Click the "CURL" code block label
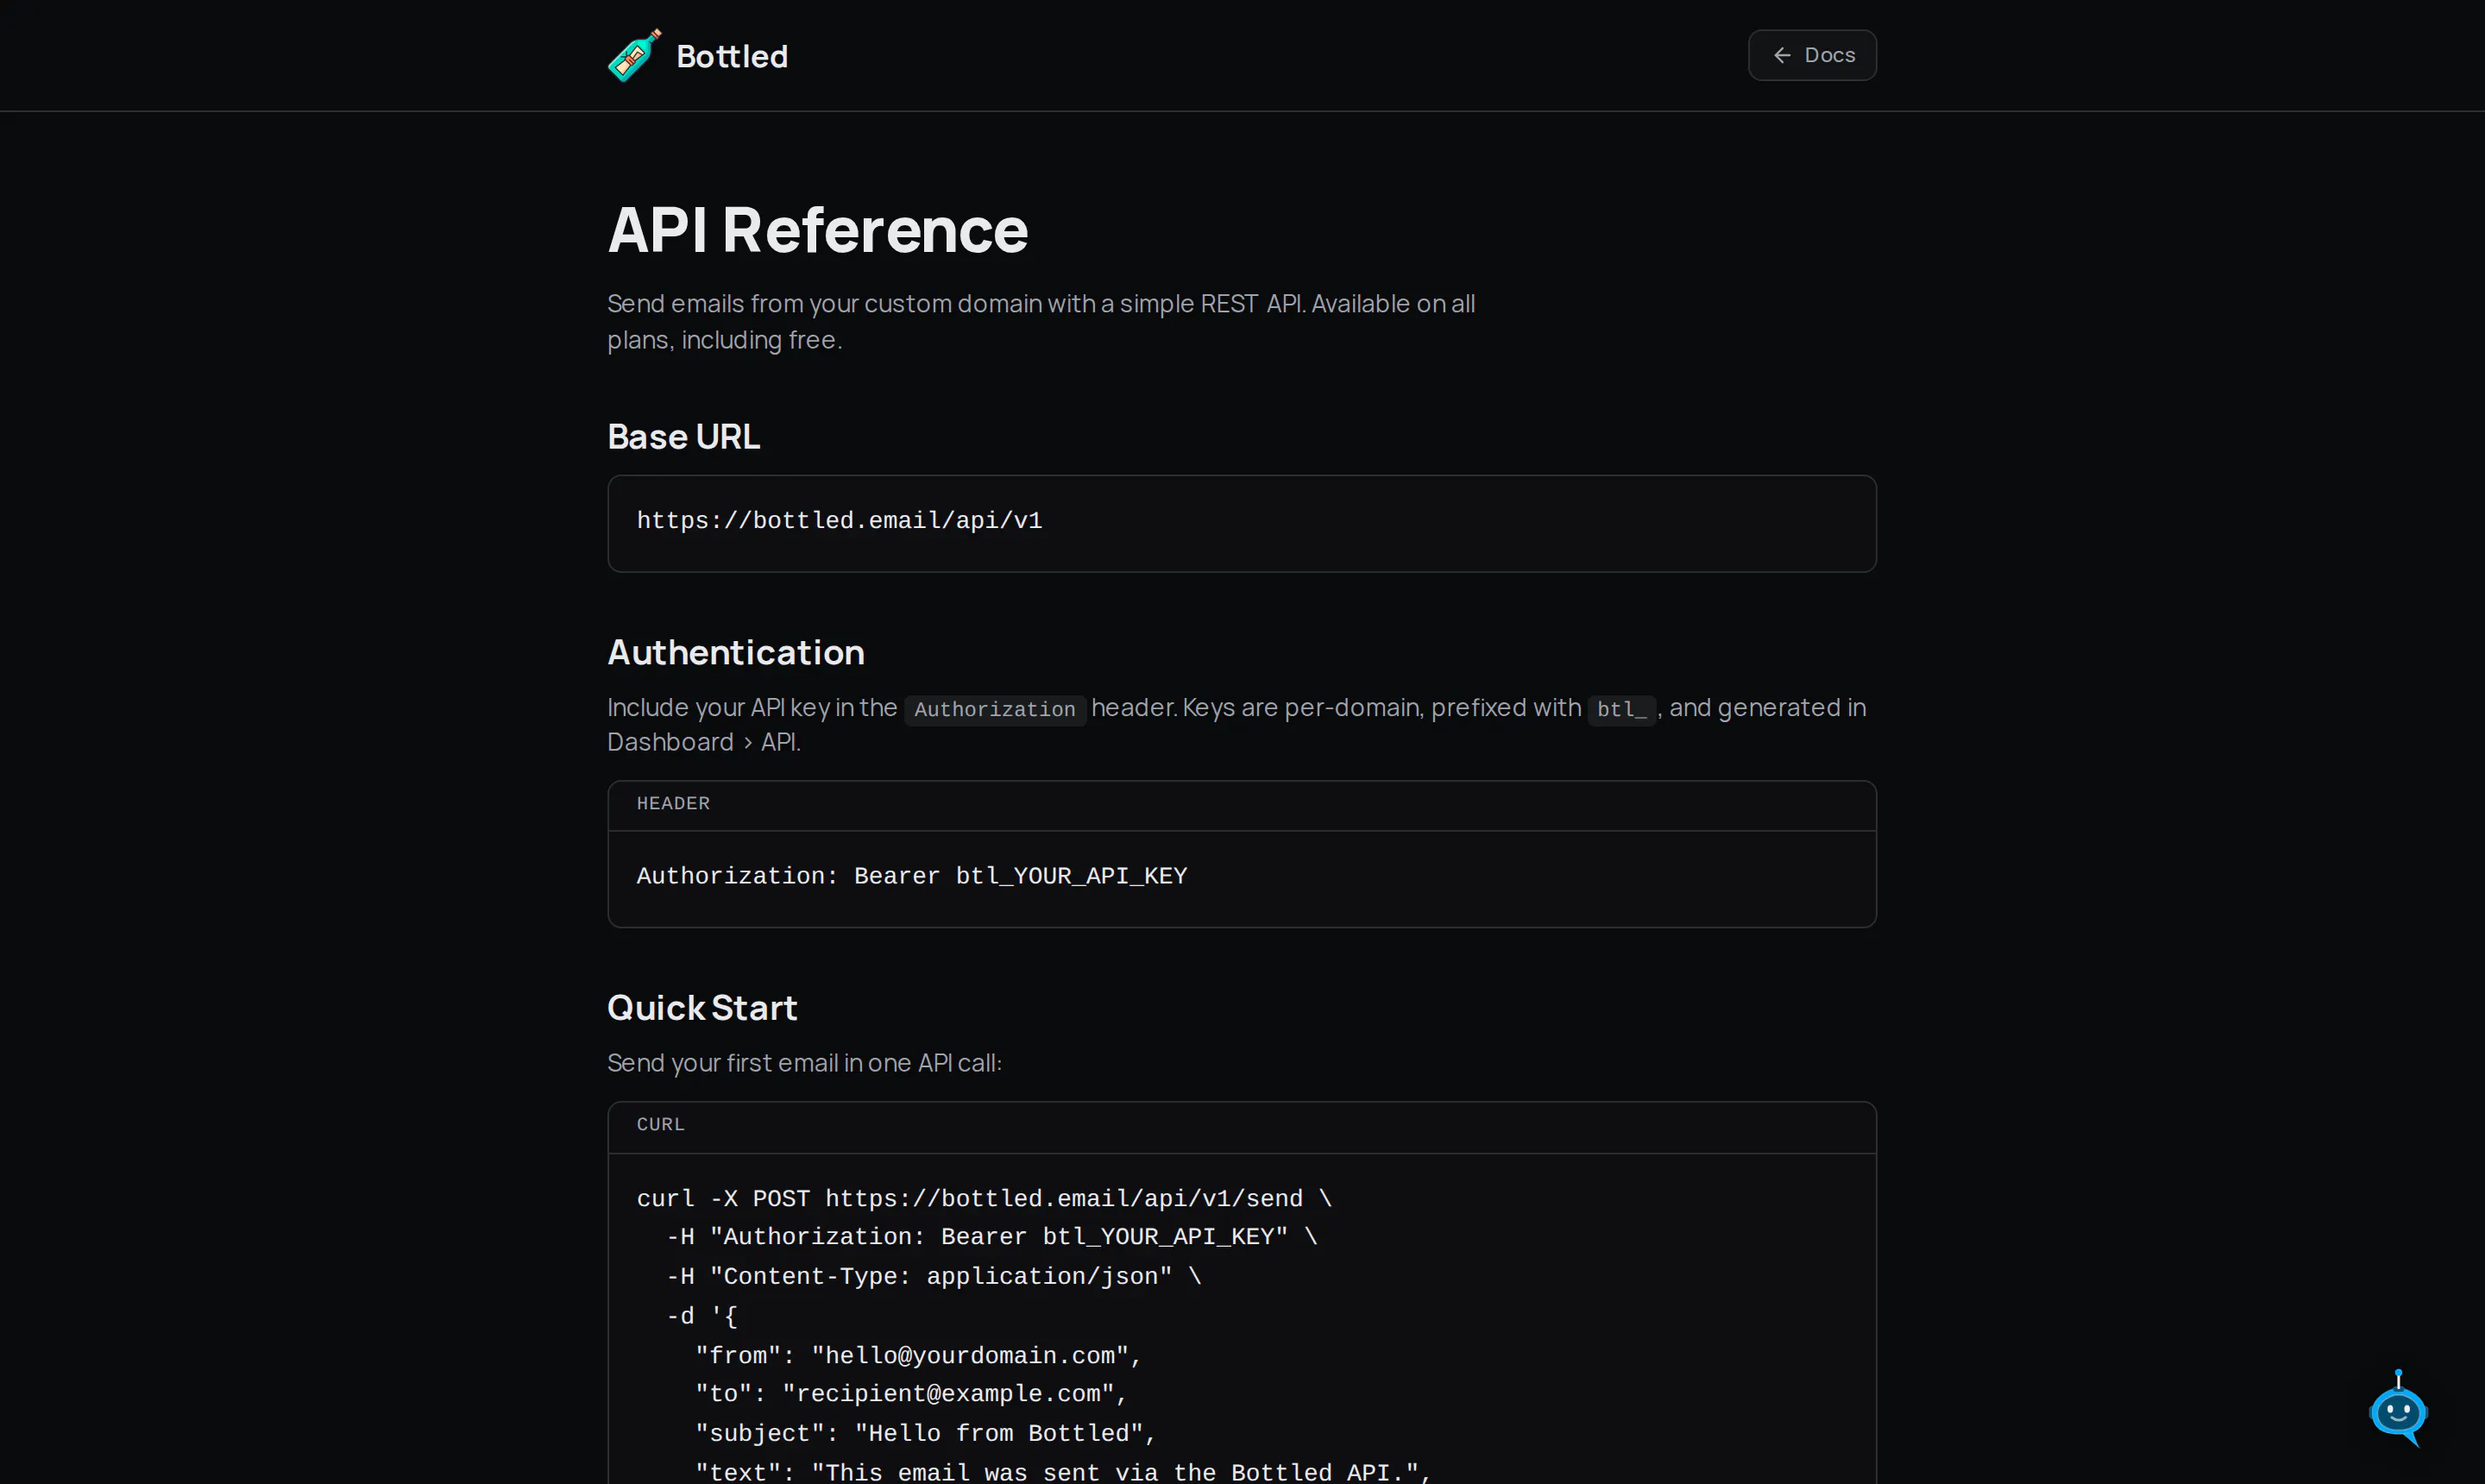2485x1484 pixels. click(x=661, y=1124)
